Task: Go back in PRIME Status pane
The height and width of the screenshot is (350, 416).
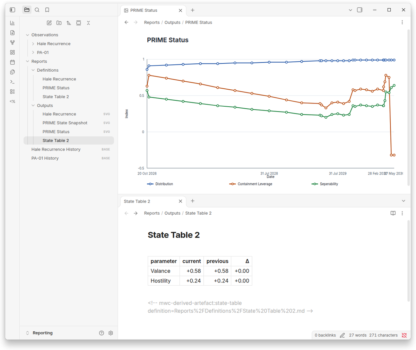Action: (127, 23)
